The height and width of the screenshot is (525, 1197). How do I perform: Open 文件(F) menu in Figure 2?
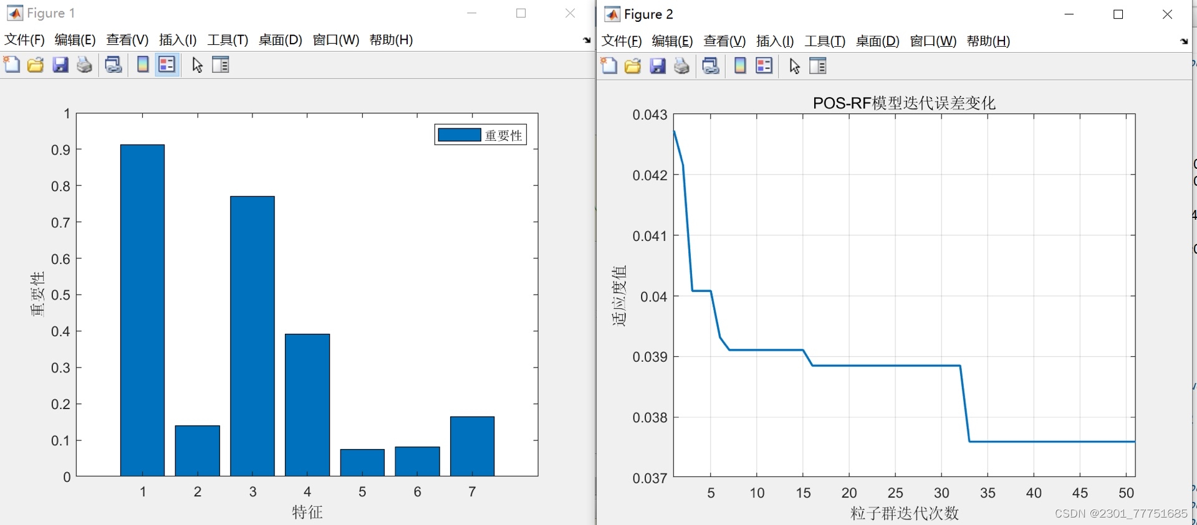click(622, 41)
